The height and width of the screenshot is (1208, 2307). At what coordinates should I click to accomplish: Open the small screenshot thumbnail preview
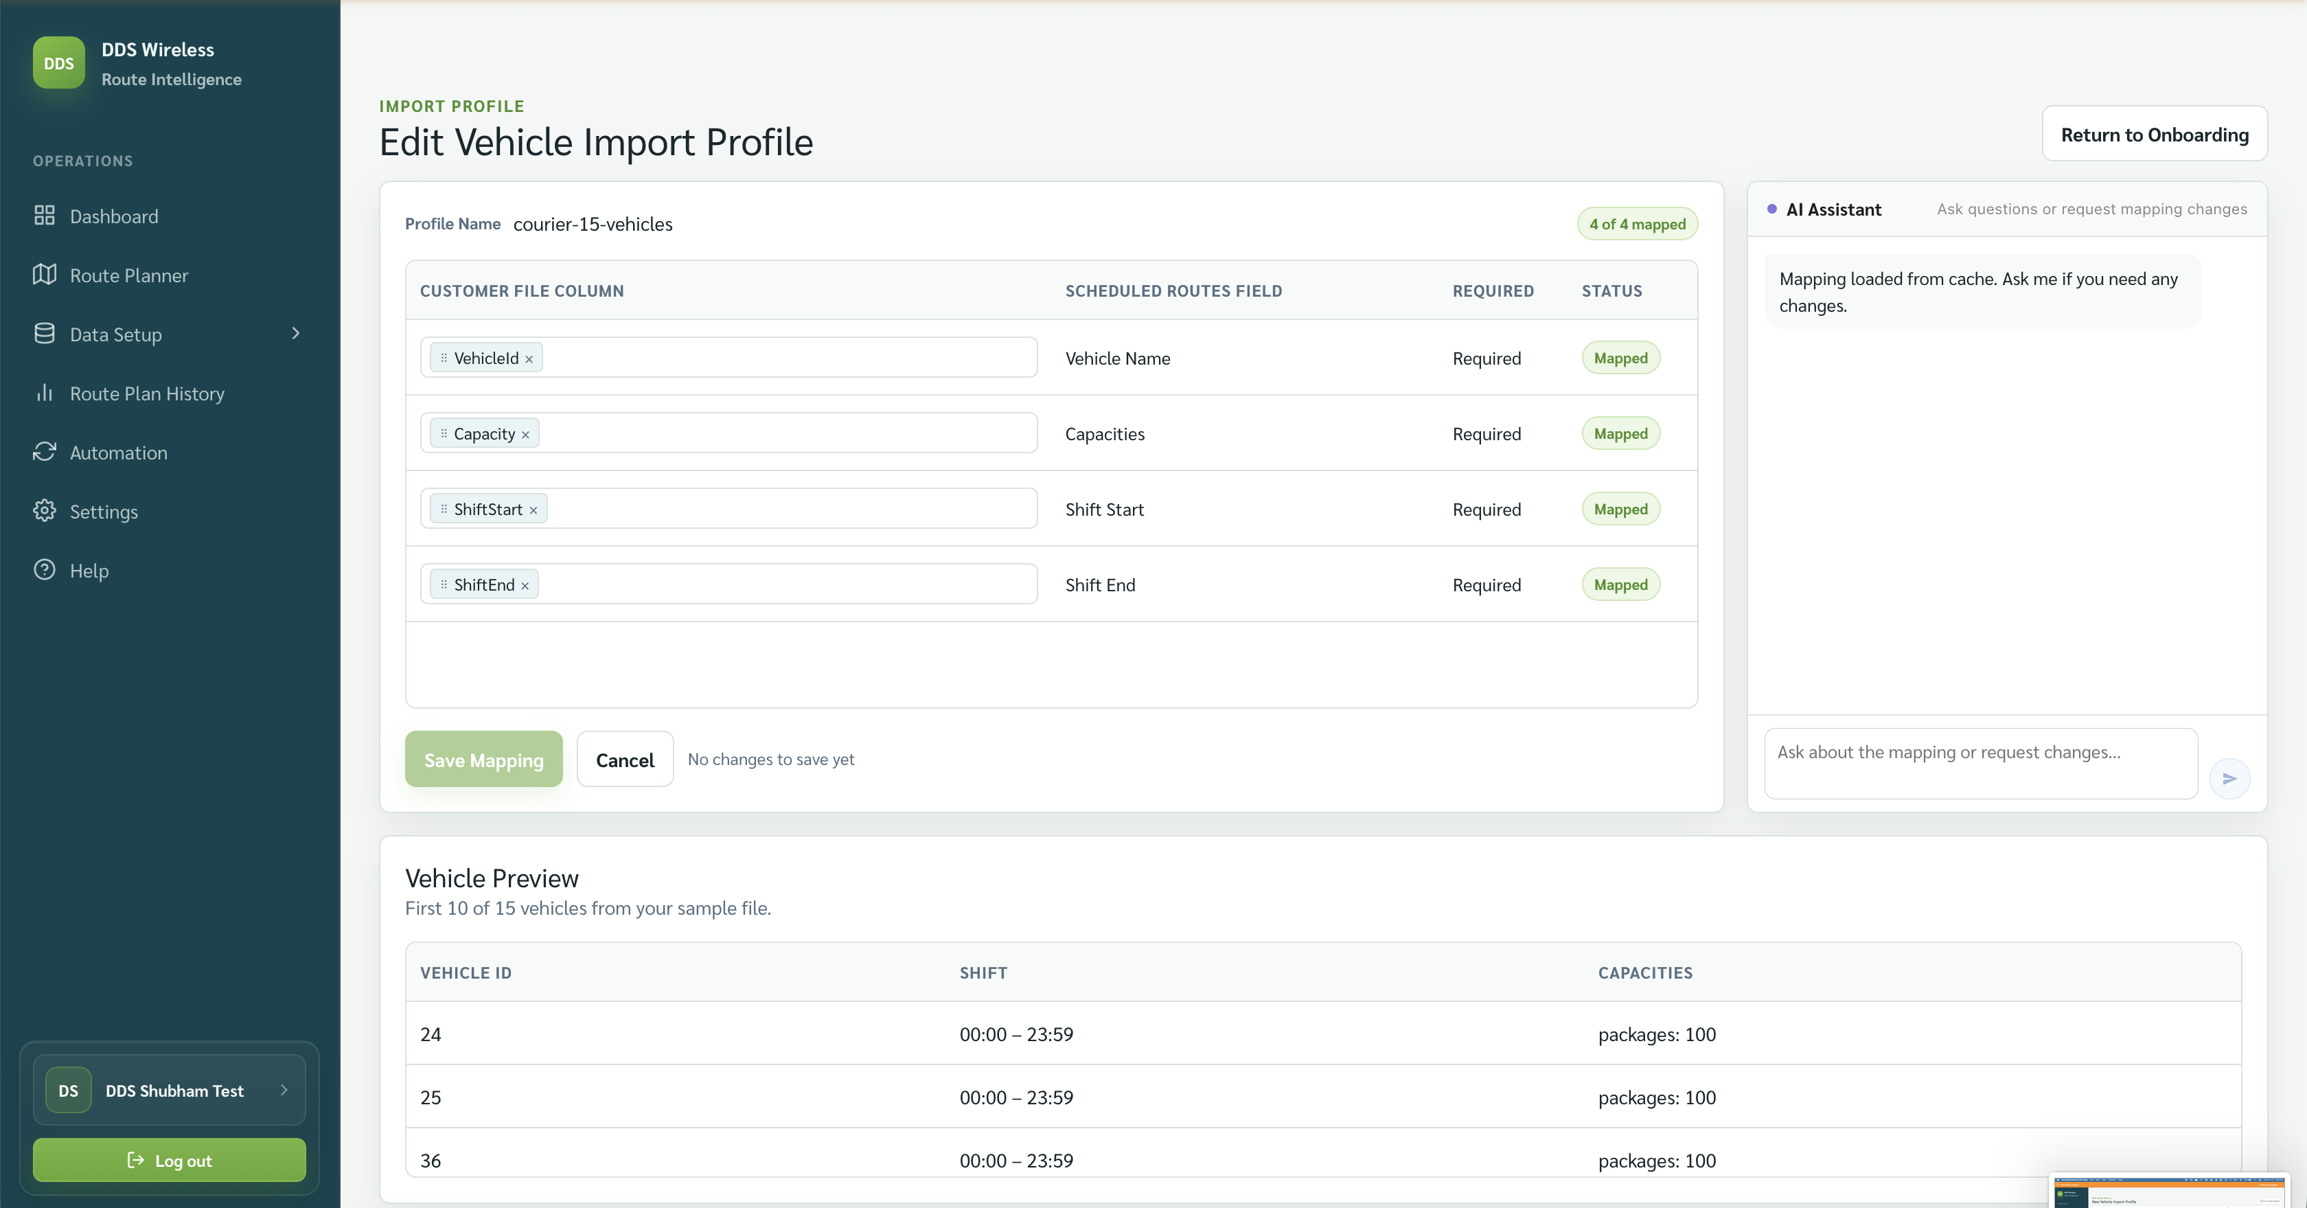click(2168, 1192)
